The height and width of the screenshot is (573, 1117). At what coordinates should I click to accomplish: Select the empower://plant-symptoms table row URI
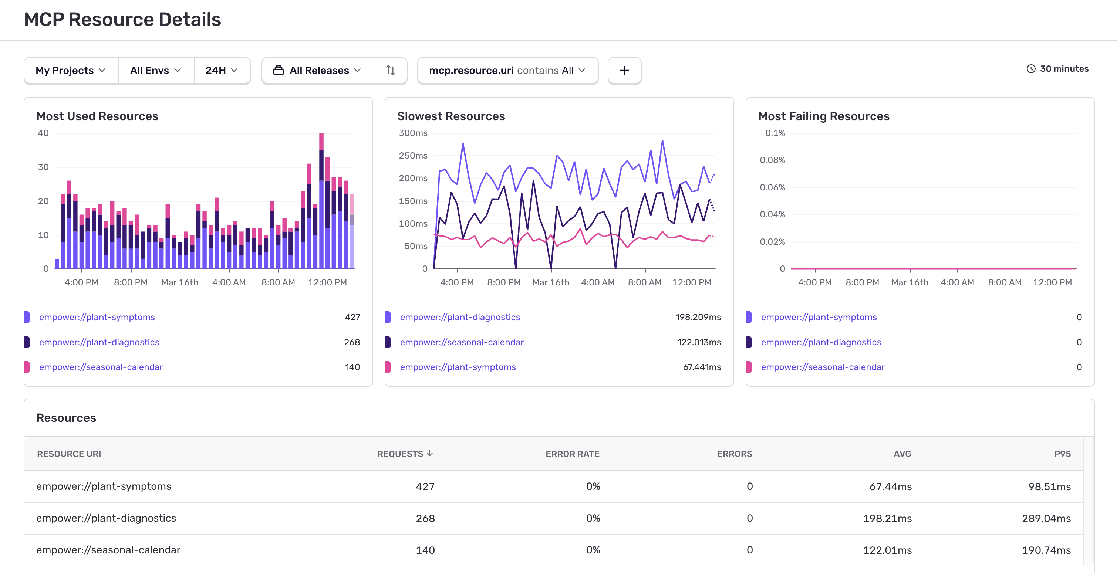point(104,486)
